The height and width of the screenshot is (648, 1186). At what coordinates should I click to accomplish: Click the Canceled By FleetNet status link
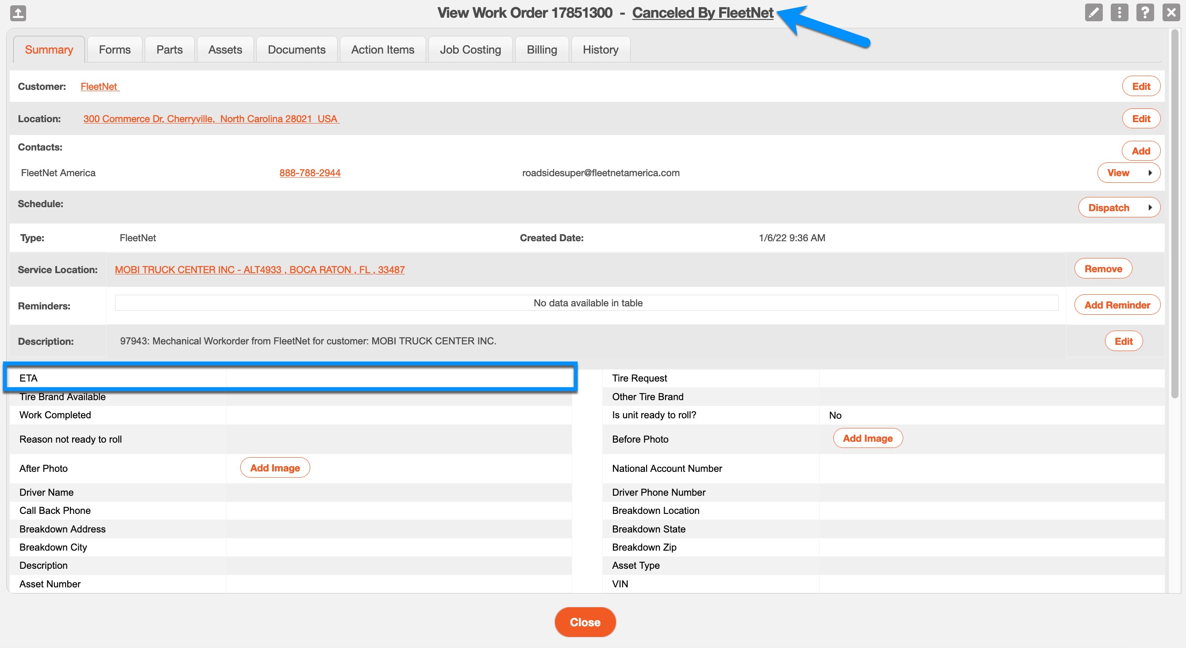tap(702, 13)
